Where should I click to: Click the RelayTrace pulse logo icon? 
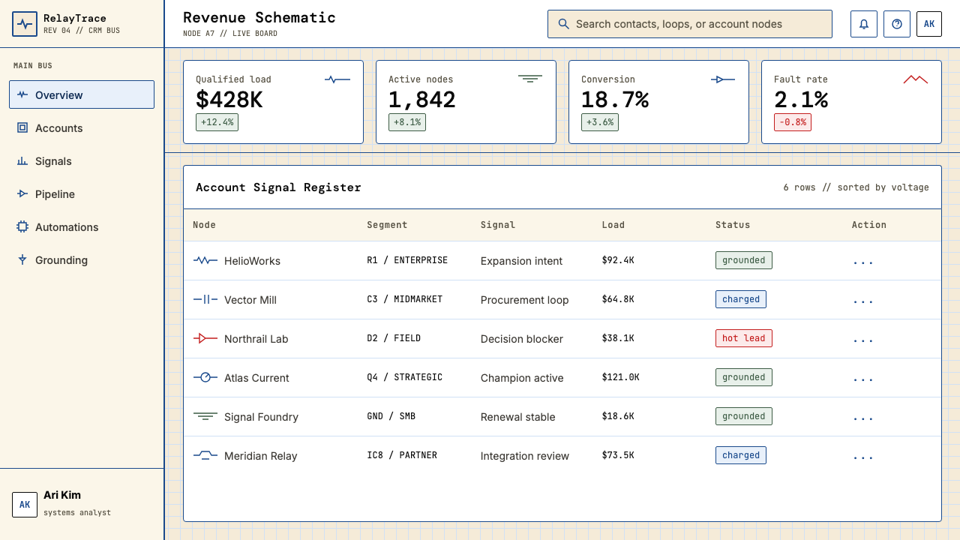pyautogui.click(x=25, y=24)
